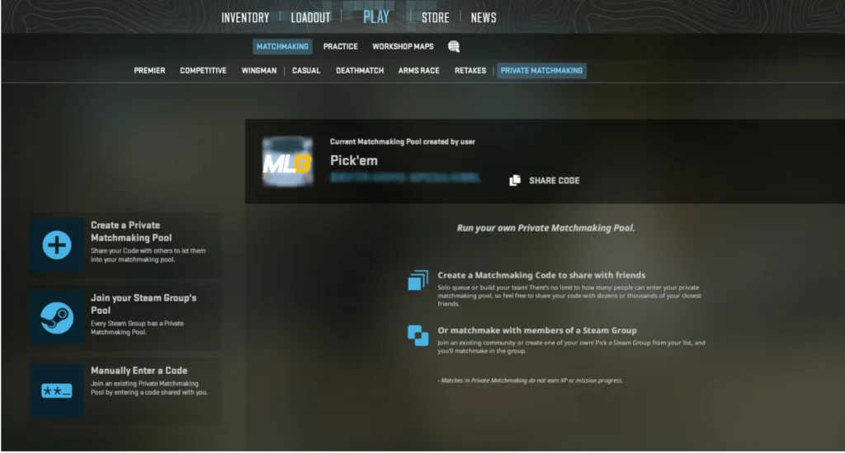845x453 pixels.
Task: Click the Share Code button
Action: 545,180
